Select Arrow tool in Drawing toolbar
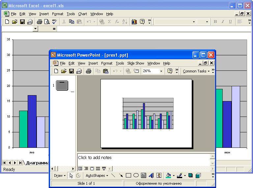This screenshot has width=253, height=188. pos(121,175)
